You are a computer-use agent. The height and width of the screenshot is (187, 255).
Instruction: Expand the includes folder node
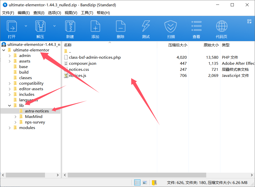click(x=10, y=95)
